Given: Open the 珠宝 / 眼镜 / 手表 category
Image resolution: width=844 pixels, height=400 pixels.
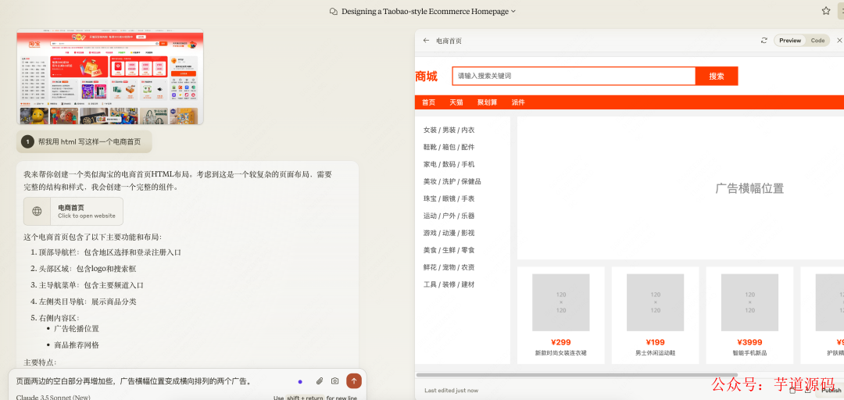Looking at the screenshot, I should 449,198.
